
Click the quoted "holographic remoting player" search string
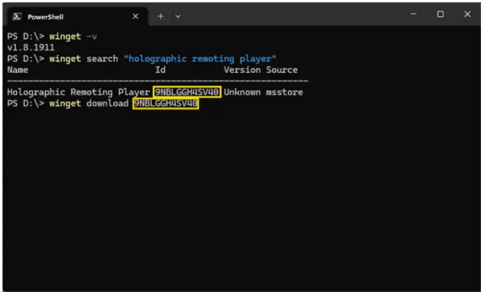pyautogui.click(x=200, y=59)
